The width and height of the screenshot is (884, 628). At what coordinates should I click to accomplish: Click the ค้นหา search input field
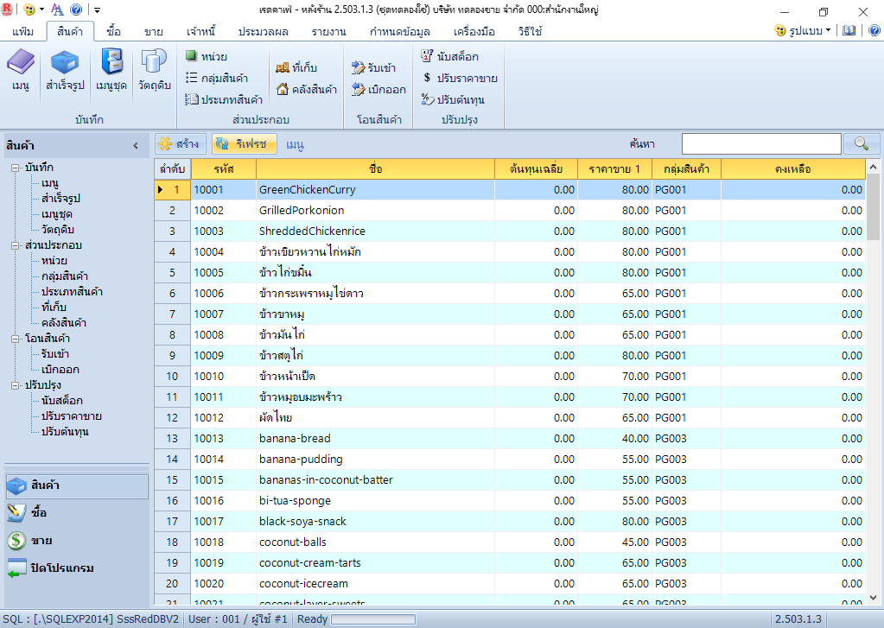[x=760, y=144]
